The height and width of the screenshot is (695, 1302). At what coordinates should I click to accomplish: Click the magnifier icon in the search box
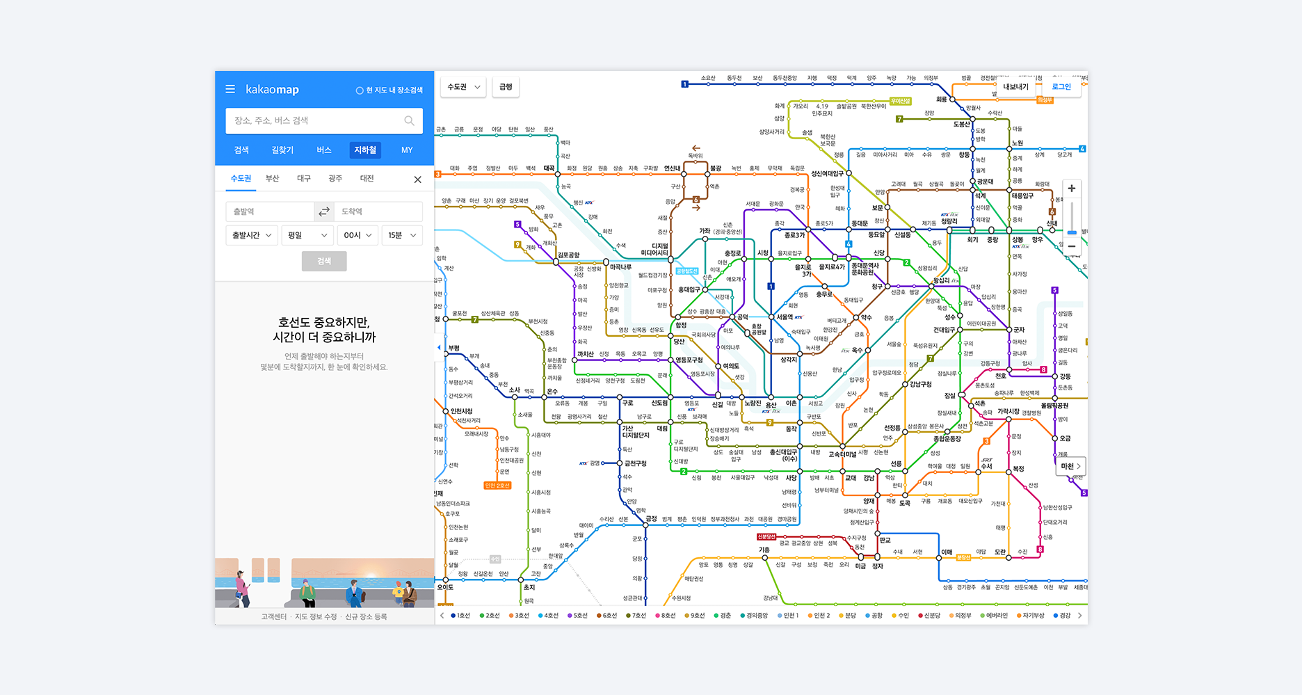410,120
